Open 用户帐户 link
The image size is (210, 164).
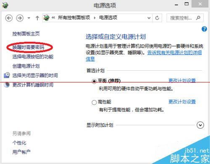21,152
